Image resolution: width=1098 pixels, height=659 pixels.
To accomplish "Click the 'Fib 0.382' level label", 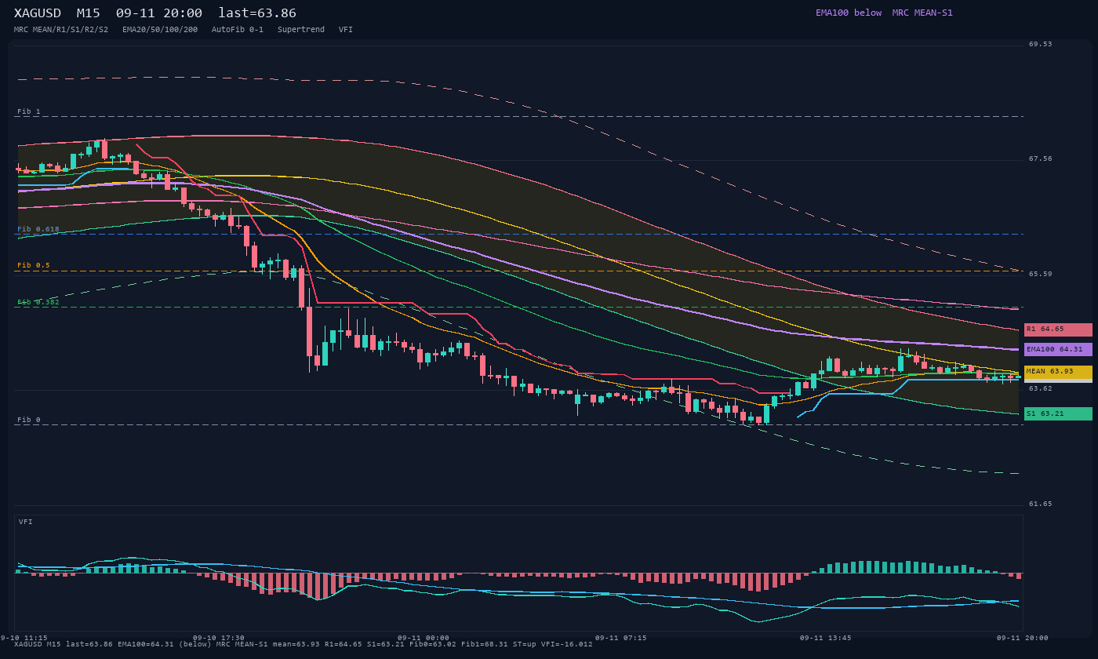I will (x=38, y=302).
